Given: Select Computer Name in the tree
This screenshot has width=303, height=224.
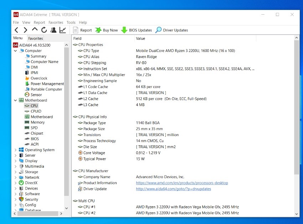Looking at the screenshot, I should click(42, 62).
